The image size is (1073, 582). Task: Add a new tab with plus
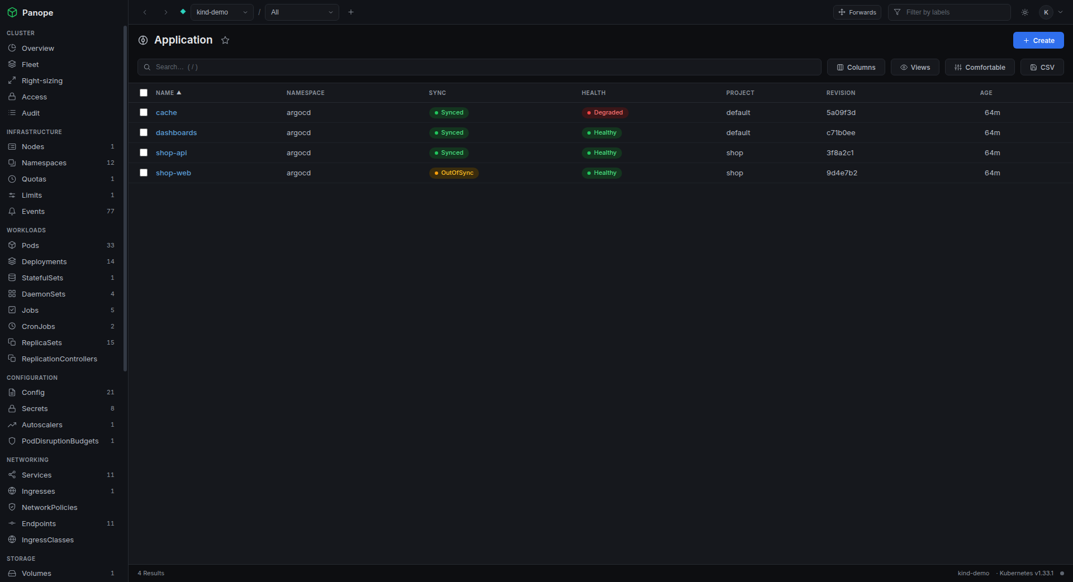[351, 12]
